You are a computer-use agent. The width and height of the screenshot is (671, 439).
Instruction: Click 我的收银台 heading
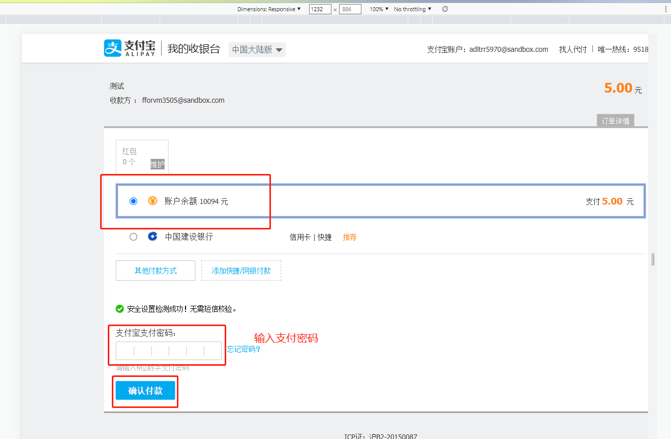coord(194,49)
